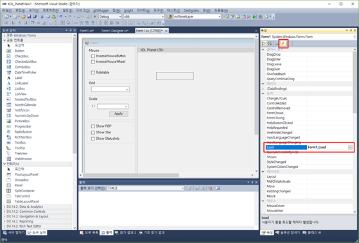Click the Save All toolbar icon
Screen dimensions: 359x243
click(x=35, y=17)
